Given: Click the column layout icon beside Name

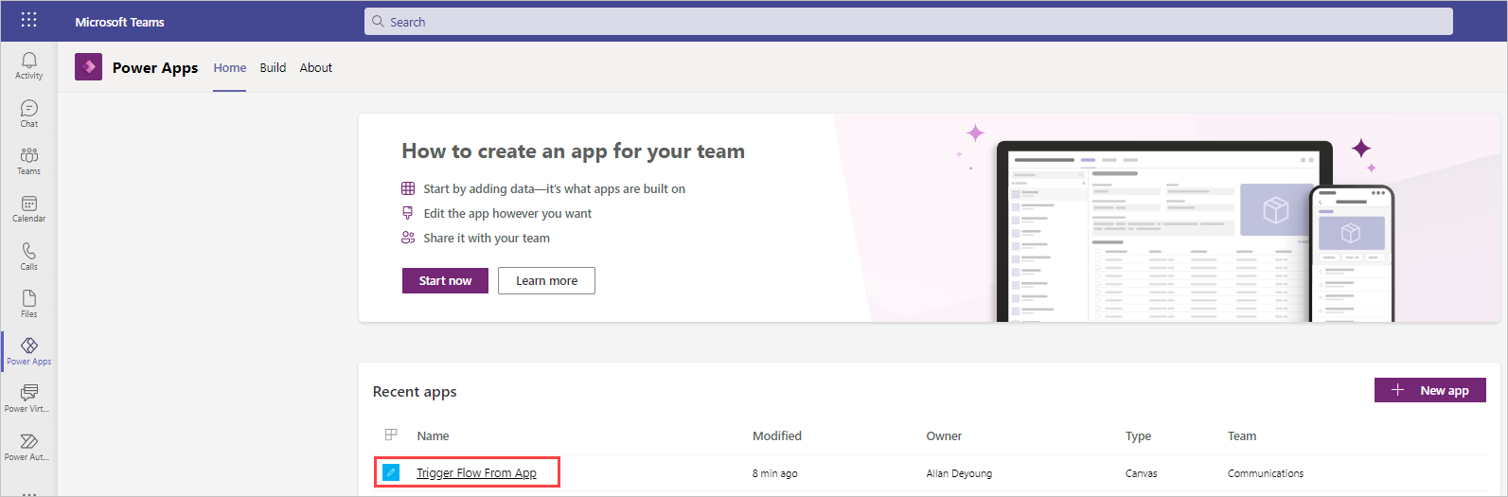Looking at the screenshot, I should tap(391, 435).
